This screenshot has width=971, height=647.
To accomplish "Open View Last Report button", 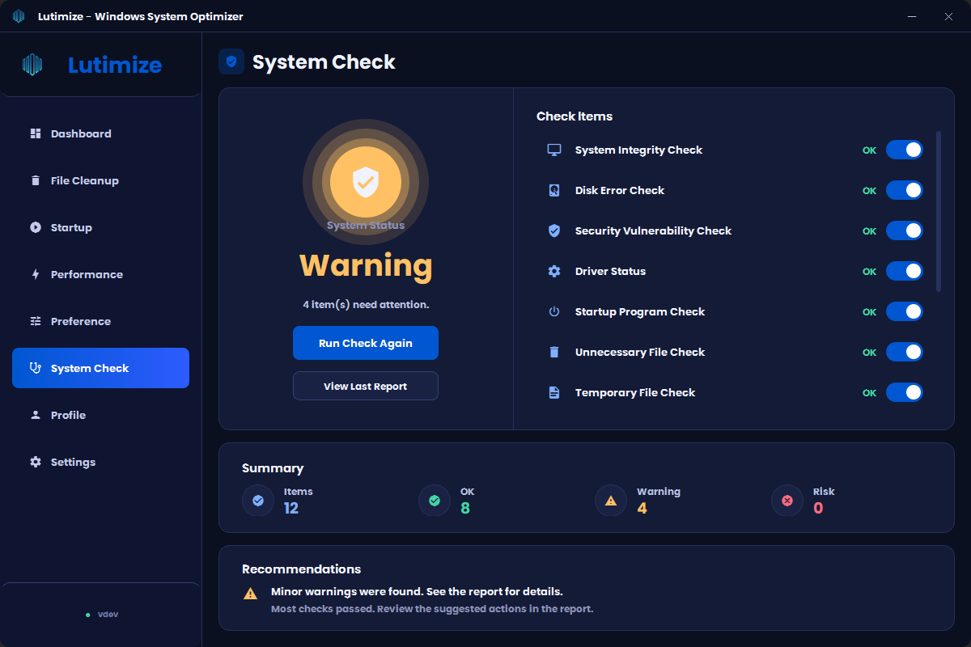I will tap(366, 386).
